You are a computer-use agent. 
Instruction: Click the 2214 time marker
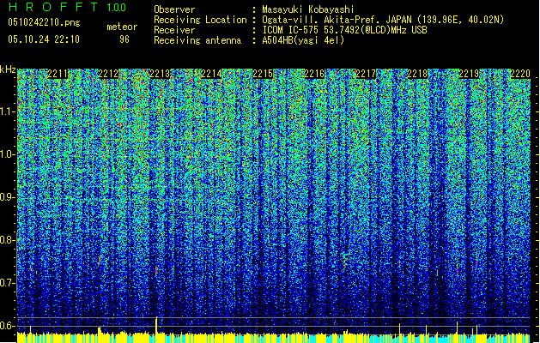click(211, 74)
